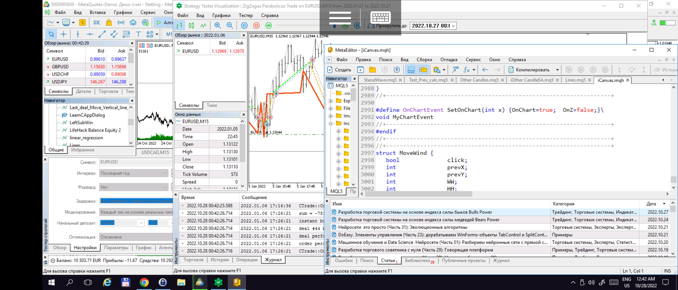678x290 pixels.
Task: Stop the strategy tester visualization
Action: (x=256, y=26)
